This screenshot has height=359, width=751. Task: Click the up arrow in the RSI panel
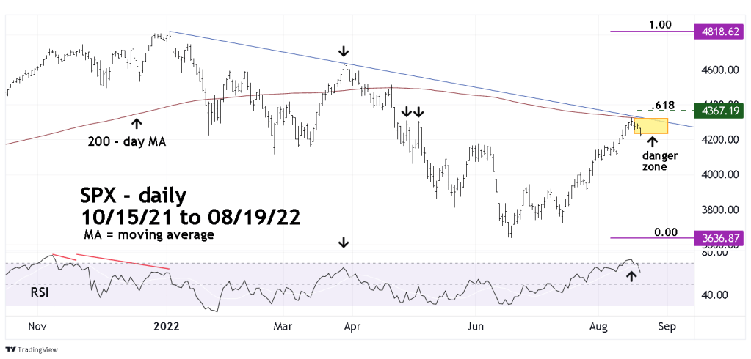click(630, 277)
